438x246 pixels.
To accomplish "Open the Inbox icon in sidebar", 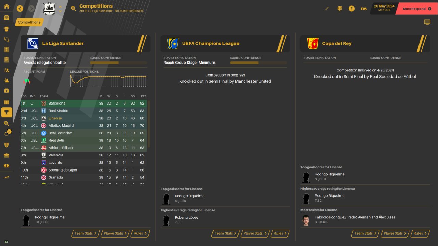I will [7, 17].
